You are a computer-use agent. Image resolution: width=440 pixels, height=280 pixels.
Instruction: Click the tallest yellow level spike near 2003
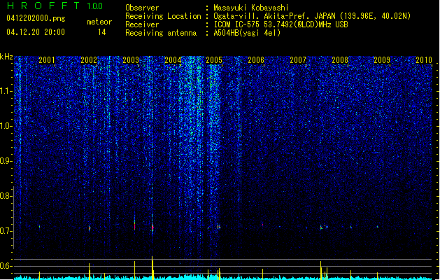[x=152, y=267]
